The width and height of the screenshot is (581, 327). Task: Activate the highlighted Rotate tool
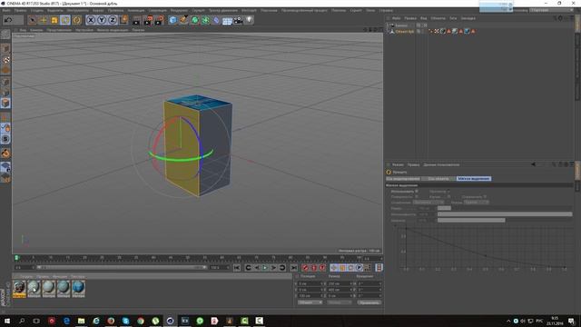[x=65, y=20]
